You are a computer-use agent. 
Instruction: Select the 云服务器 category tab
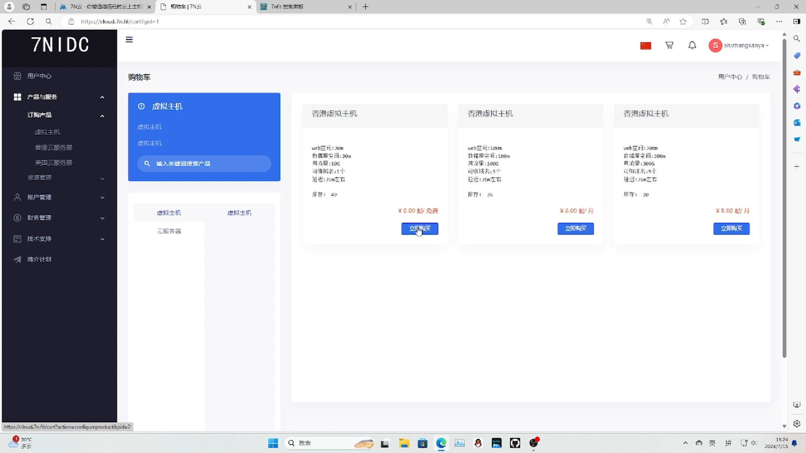point(169,231)
